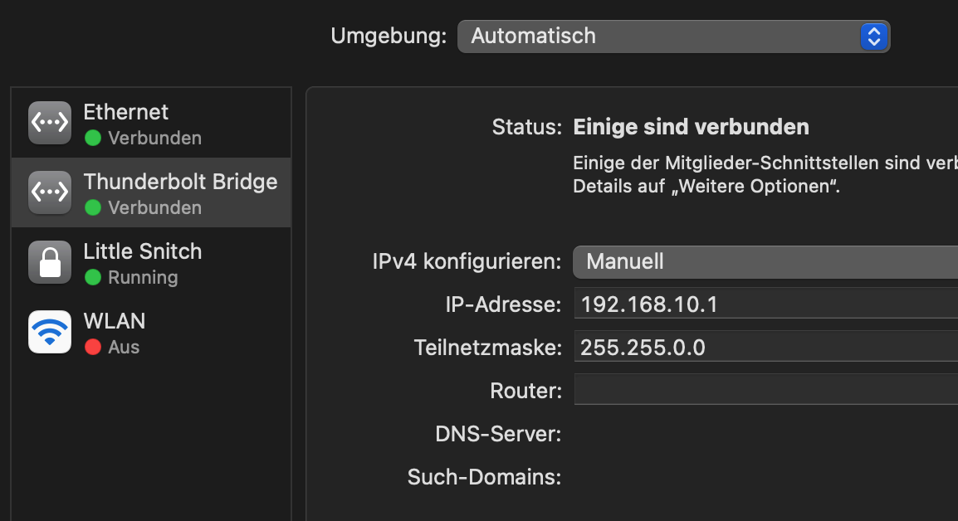Click Little Snitch's green Running status dot
This screenshot has height=521, width=958.
pyautogui.click(x=93, y=277)
